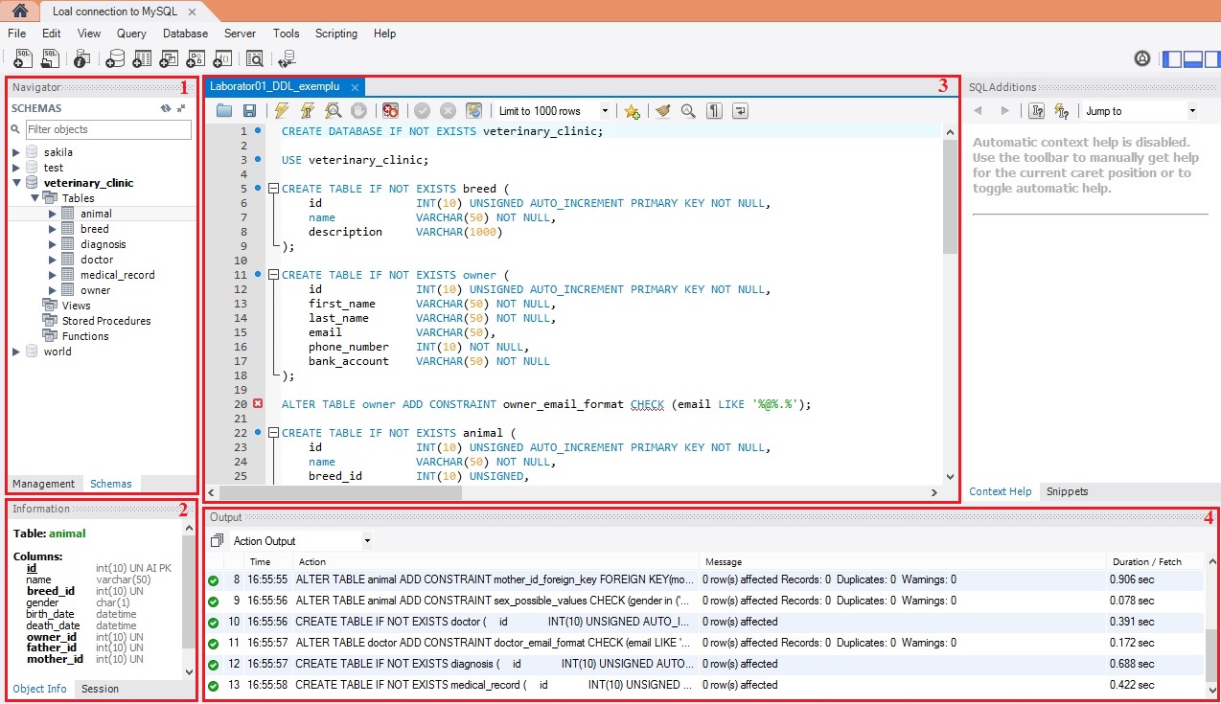The image size is (1221, 704).
Task: Toggle display of invisible characters
Action: tap(714, 111)
